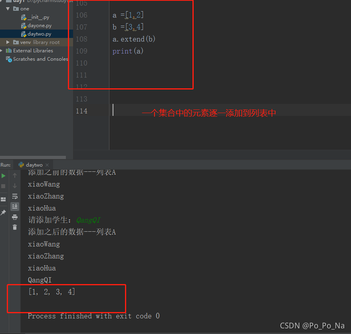Expand External Libraries node

[2, 51]
